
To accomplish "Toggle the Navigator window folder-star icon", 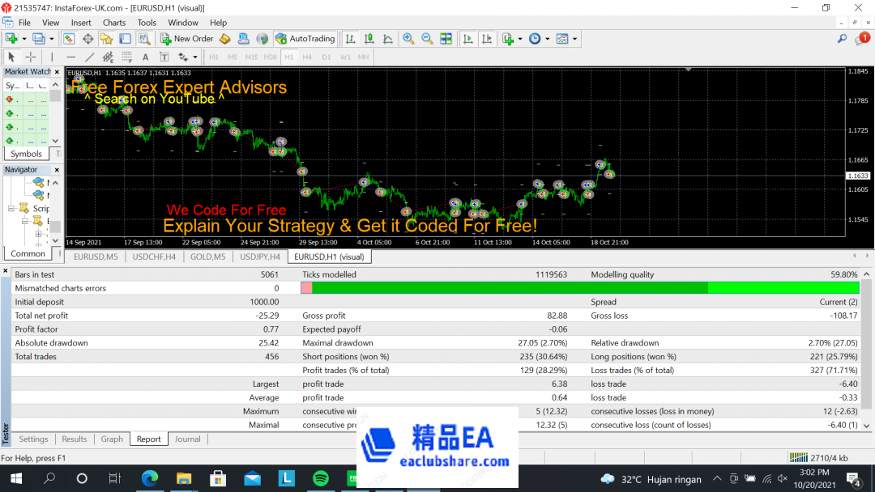I will pyautogui.click(x=106, y=39).
